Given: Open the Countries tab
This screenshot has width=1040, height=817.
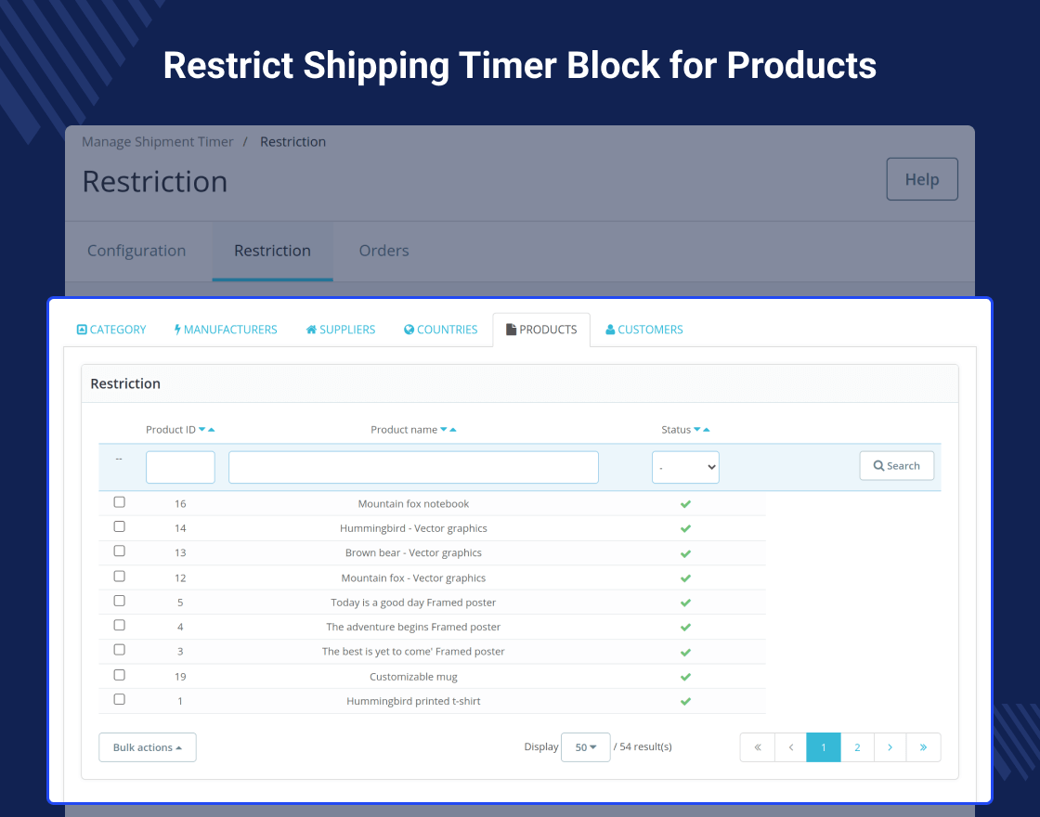Looking at the screenshot, I should coord(441,330).
